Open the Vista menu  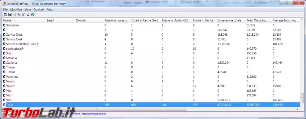point(27,9)
